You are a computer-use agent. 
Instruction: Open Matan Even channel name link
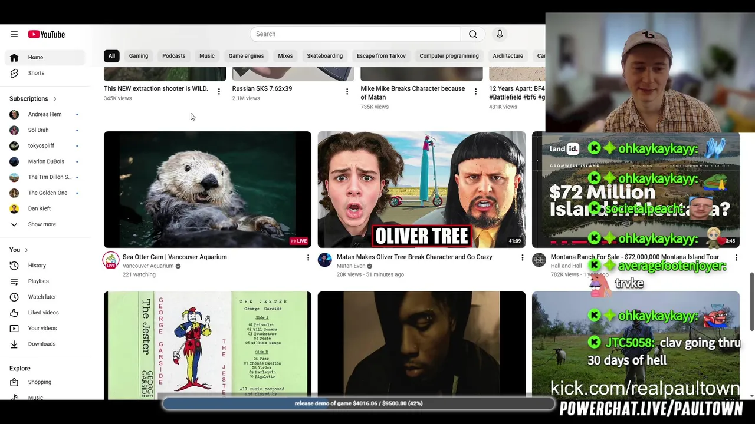click(x=351, y=266)
